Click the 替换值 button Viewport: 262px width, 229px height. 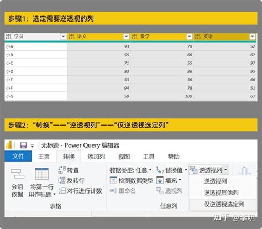coord(170,170)
